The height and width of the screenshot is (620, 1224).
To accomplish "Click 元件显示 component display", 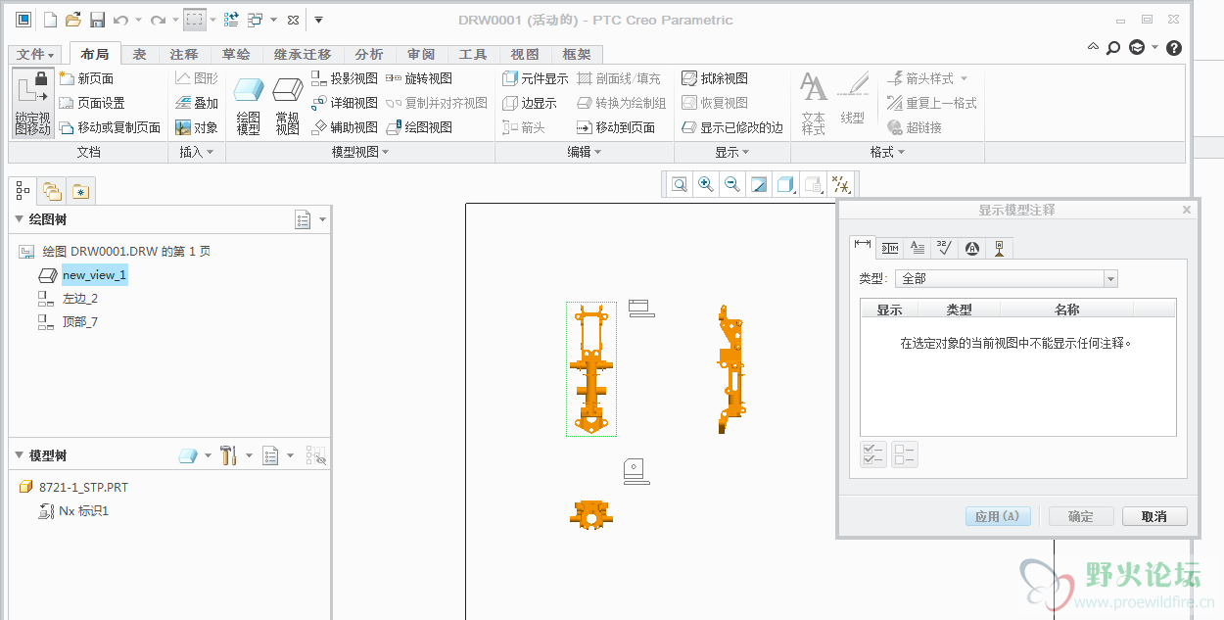I will 536,78.
